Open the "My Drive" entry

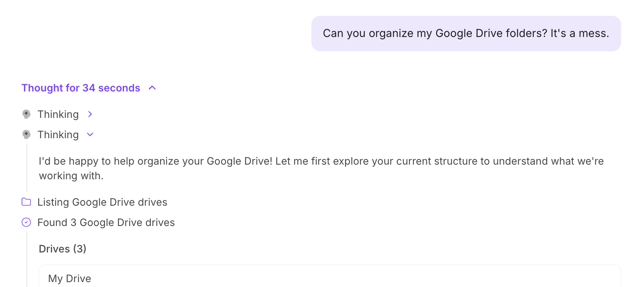[x=330, y=278]
